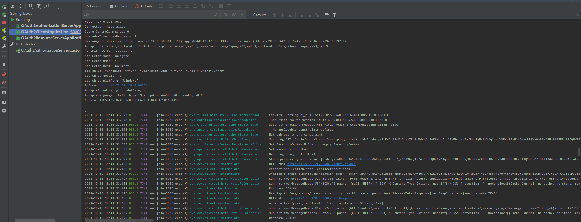Open the Group By dropdown in Services toolbar
581x222 pixels.
31,6
